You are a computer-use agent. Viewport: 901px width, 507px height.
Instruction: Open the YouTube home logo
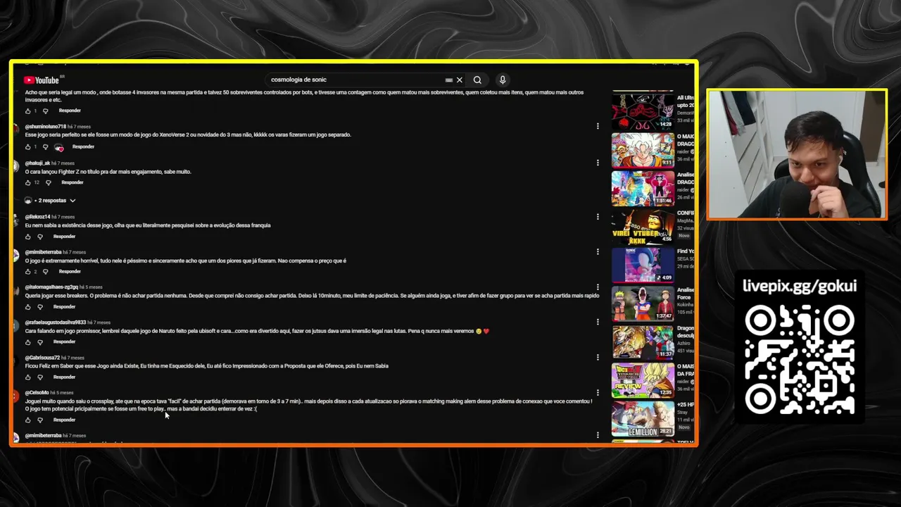43,80
